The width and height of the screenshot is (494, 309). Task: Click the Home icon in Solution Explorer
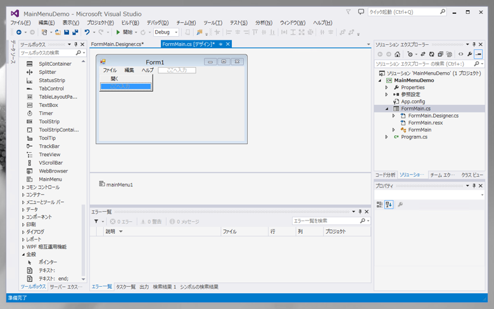tap(397, 54)
